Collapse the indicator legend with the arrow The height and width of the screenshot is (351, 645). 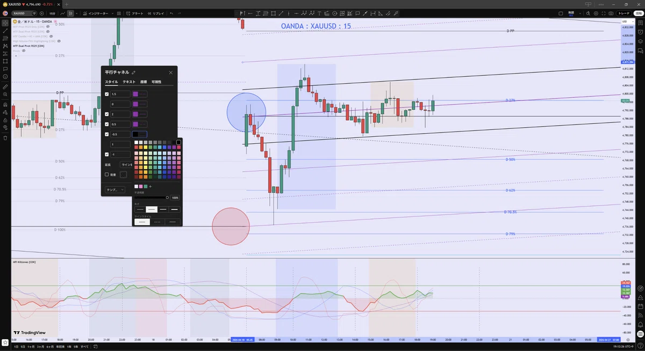[16, 56]
